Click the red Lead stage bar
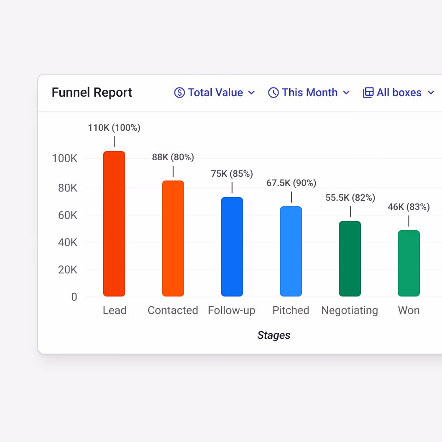The height and width of the screenshot is (442, 442). tap(114, 224)
